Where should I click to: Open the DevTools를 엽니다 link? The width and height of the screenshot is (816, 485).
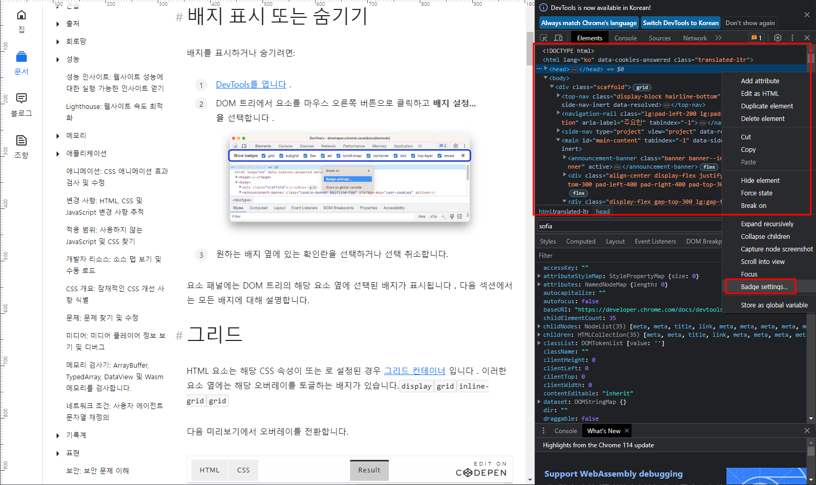tap(251, 84)
